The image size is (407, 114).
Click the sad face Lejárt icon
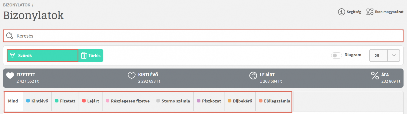253,75
